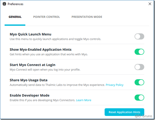155x120 pixels.
Task: Turn off Enable Developer Mode switch
Action: click(x=139, y=98)
